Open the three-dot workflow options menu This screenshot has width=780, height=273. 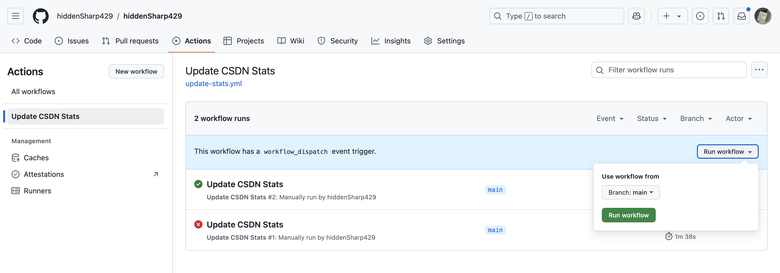pos(759,70)
